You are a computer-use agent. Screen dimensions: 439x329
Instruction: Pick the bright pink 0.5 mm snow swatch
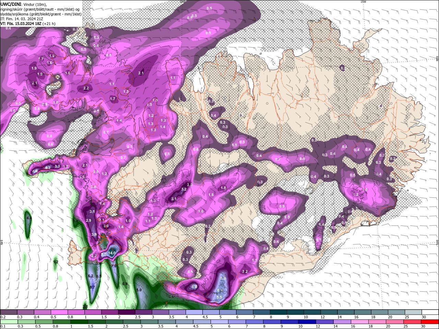pyautogui.click(x=59, y=312)
